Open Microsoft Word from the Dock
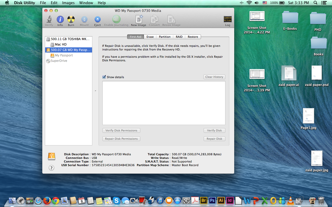 point(247,200)
